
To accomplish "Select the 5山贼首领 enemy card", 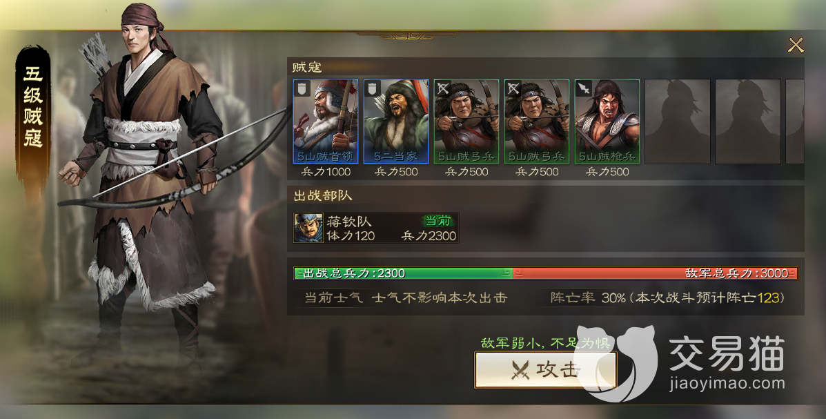I will point(326,121).
